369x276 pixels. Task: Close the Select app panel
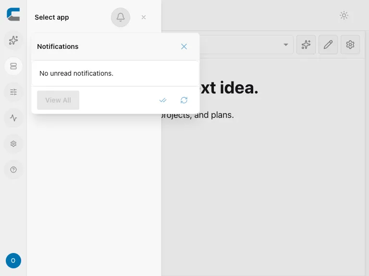coord(144,17)
